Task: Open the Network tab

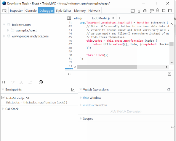Action: [x=94, y=11]
